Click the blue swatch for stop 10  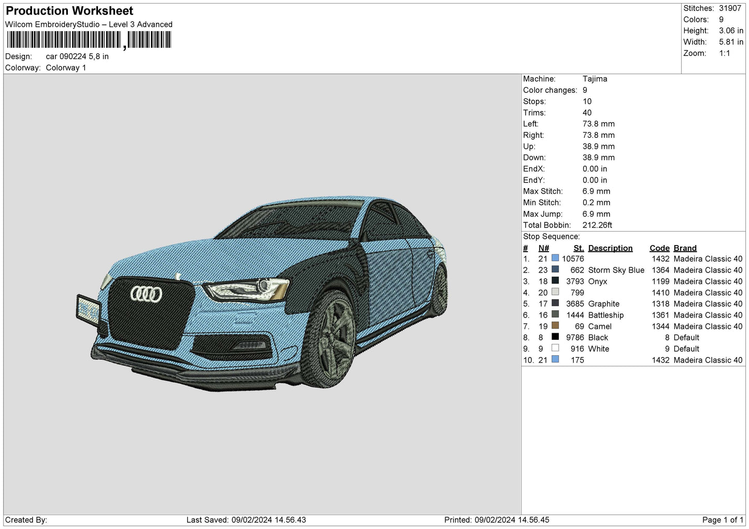point(555,360)
